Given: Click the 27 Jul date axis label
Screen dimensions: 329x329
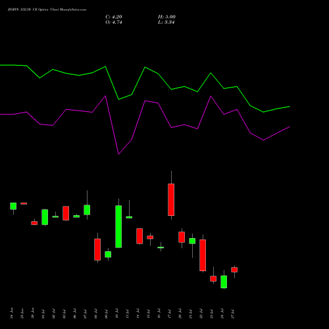Looking at the screenshot, I should click(x=233, y=314).
